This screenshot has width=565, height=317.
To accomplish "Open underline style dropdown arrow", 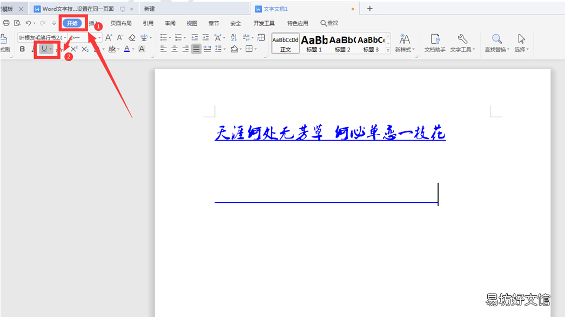I will [51, 49].
